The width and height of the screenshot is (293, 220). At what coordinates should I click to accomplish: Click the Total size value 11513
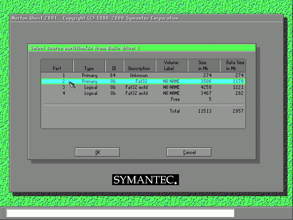pos(205,111)
